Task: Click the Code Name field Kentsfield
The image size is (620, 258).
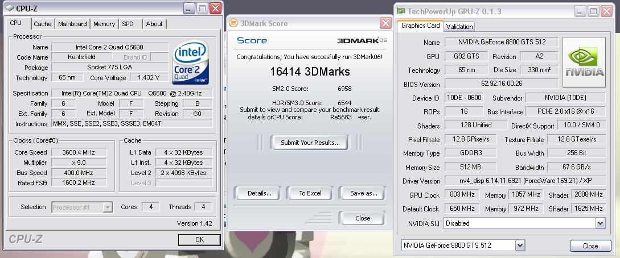Action: [81, 57]
